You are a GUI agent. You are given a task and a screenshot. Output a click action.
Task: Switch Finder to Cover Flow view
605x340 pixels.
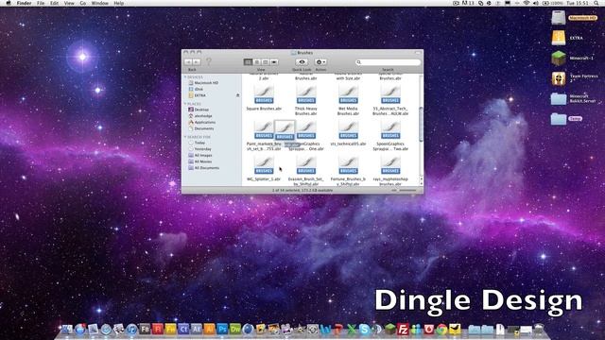coord(274,62)
